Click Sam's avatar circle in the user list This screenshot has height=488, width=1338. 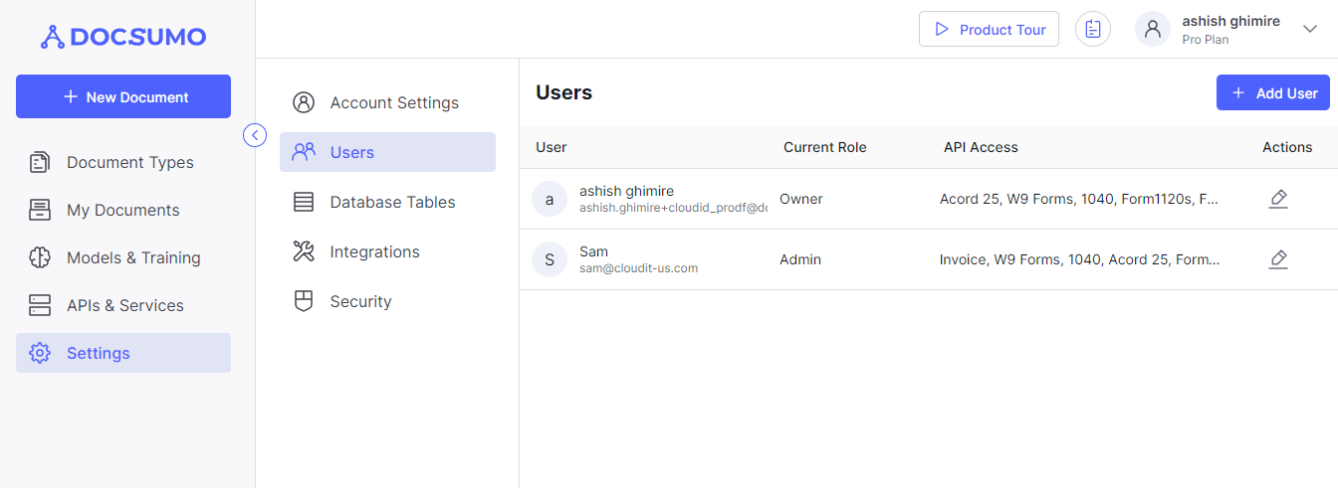click(x=550, y=259)
